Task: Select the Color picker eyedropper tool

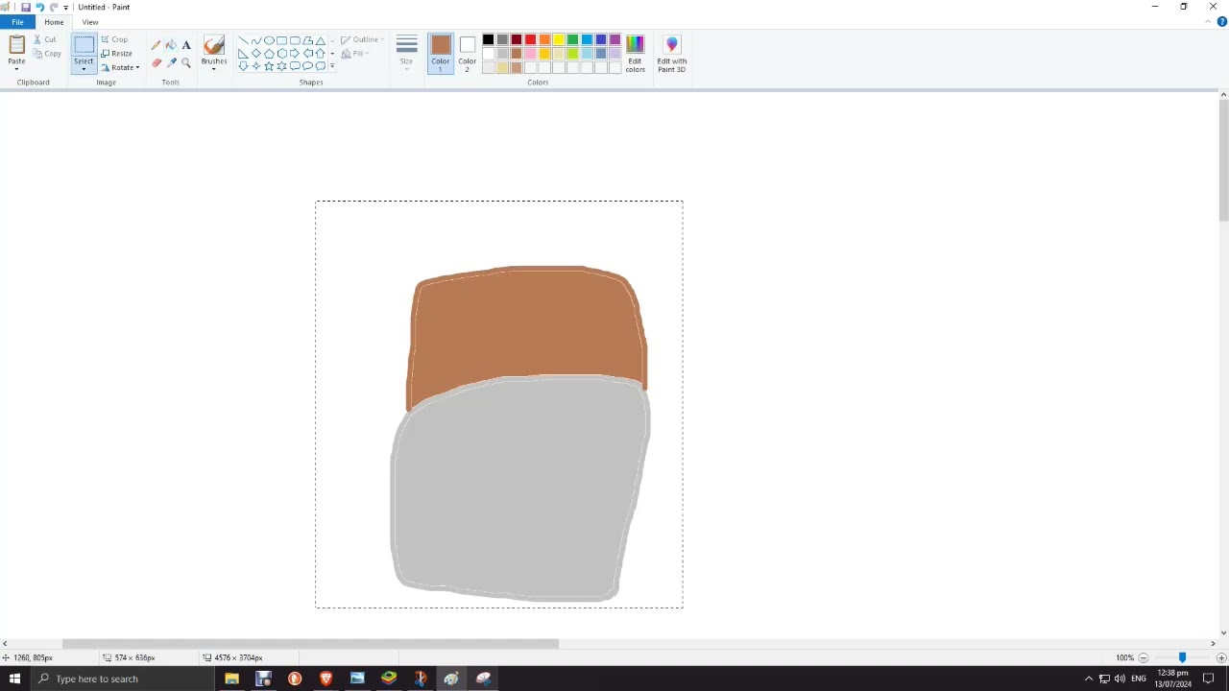Action: [x=171, y=62]
